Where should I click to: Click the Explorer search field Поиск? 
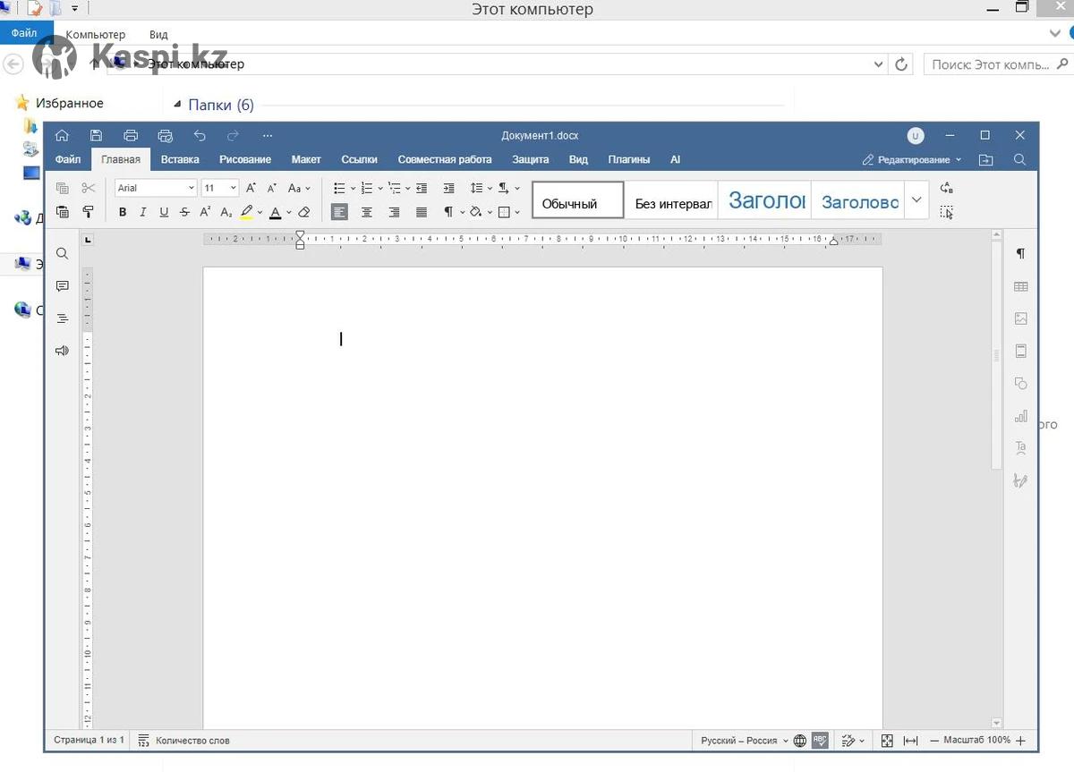(x=989, y=64)
